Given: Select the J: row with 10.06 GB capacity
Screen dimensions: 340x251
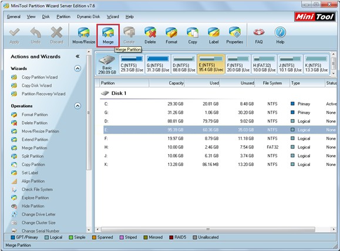Looking at the screenshot, I should pos(220,156).
